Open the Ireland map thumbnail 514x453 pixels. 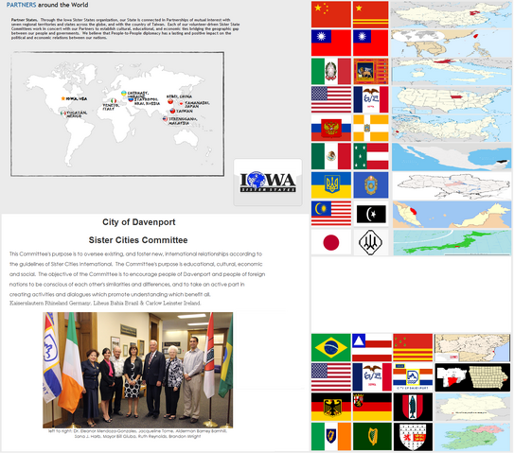click(472, 436)
